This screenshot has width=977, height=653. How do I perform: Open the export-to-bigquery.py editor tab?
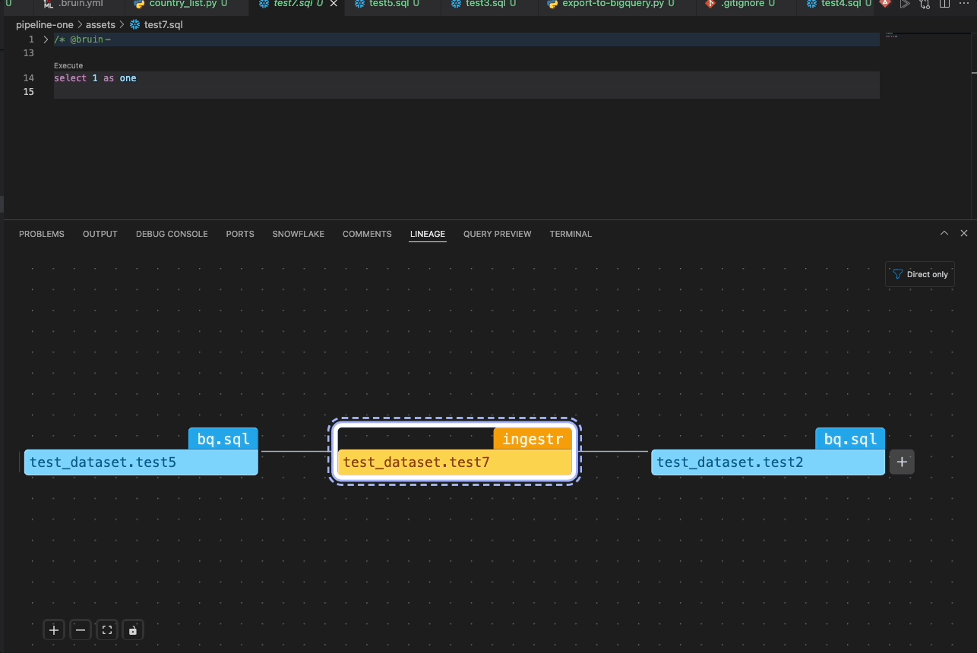(617, 5)
